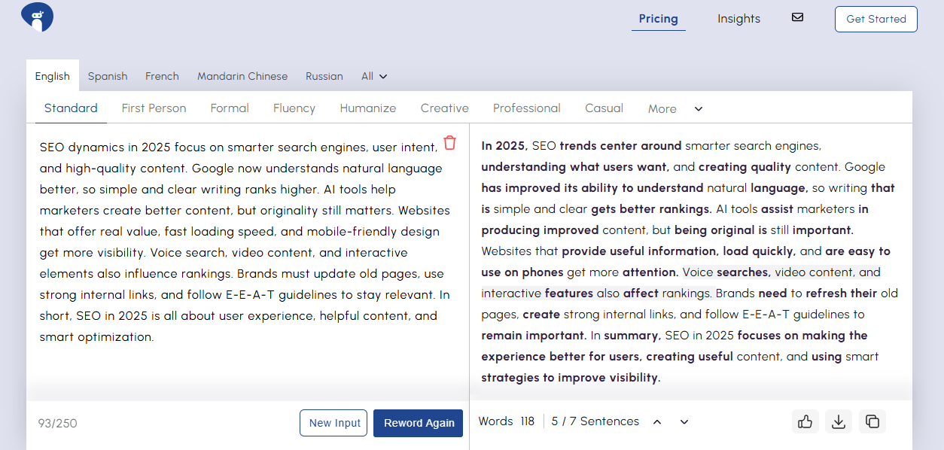The height and width of the screenshot is (450, 944).
Task: Open the Insights page
Action: point(738,18)
